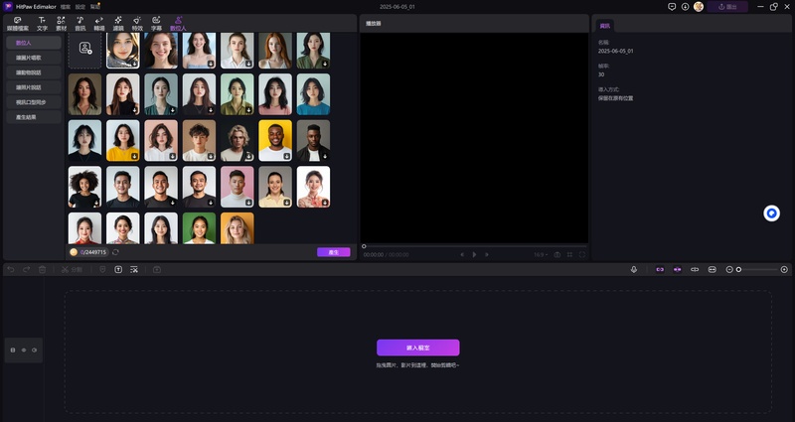Open the preview aspect ratio dropdown
Image resolution: width=795 pixels, height=422 pixels.
point(540,254)
